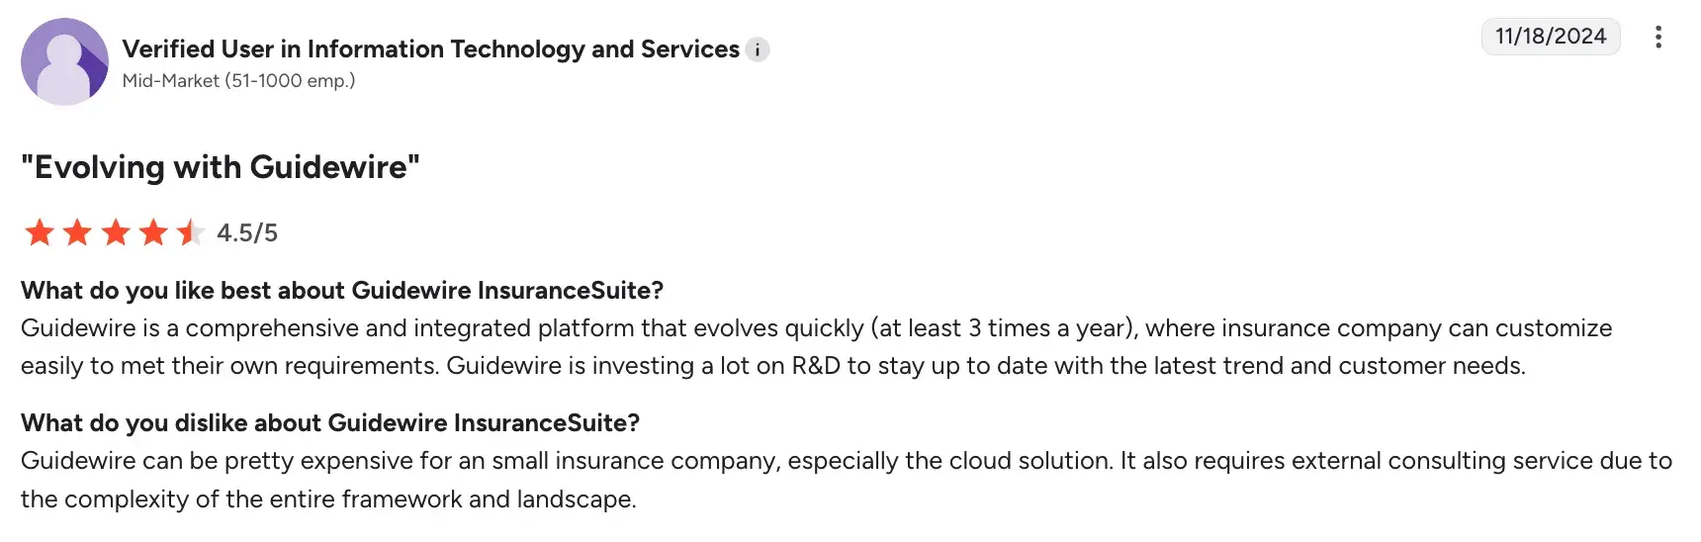Click the info icon beside Verified User

pyautogui.click(x=758, y=49)
